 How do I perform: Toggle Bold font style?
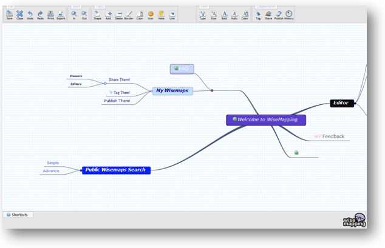(x=224, y=15)
